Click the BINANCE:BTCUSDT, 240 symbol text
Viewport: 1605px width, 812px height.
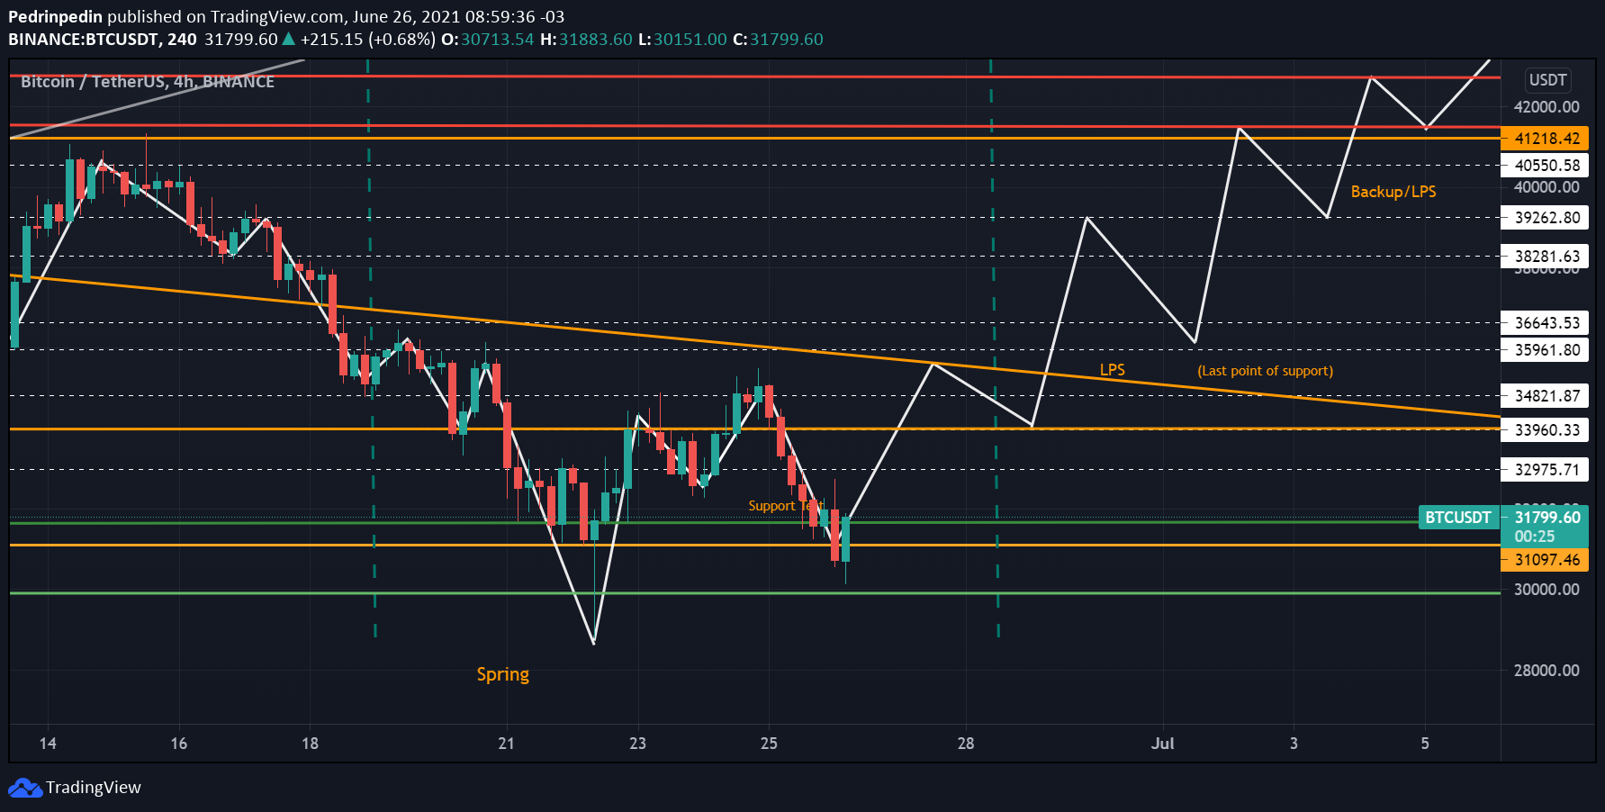(103, 40)
